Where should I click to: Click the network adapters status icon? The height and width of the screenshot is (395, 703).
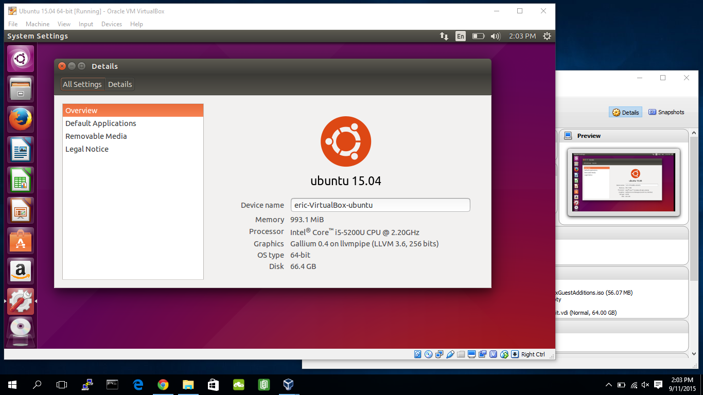(440, 354)
